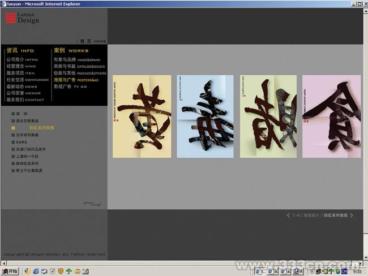Open the 公司简介 INTRO menu item
Image resolution: width=368 pixels, height=276 pixels.
coord(22,59)
